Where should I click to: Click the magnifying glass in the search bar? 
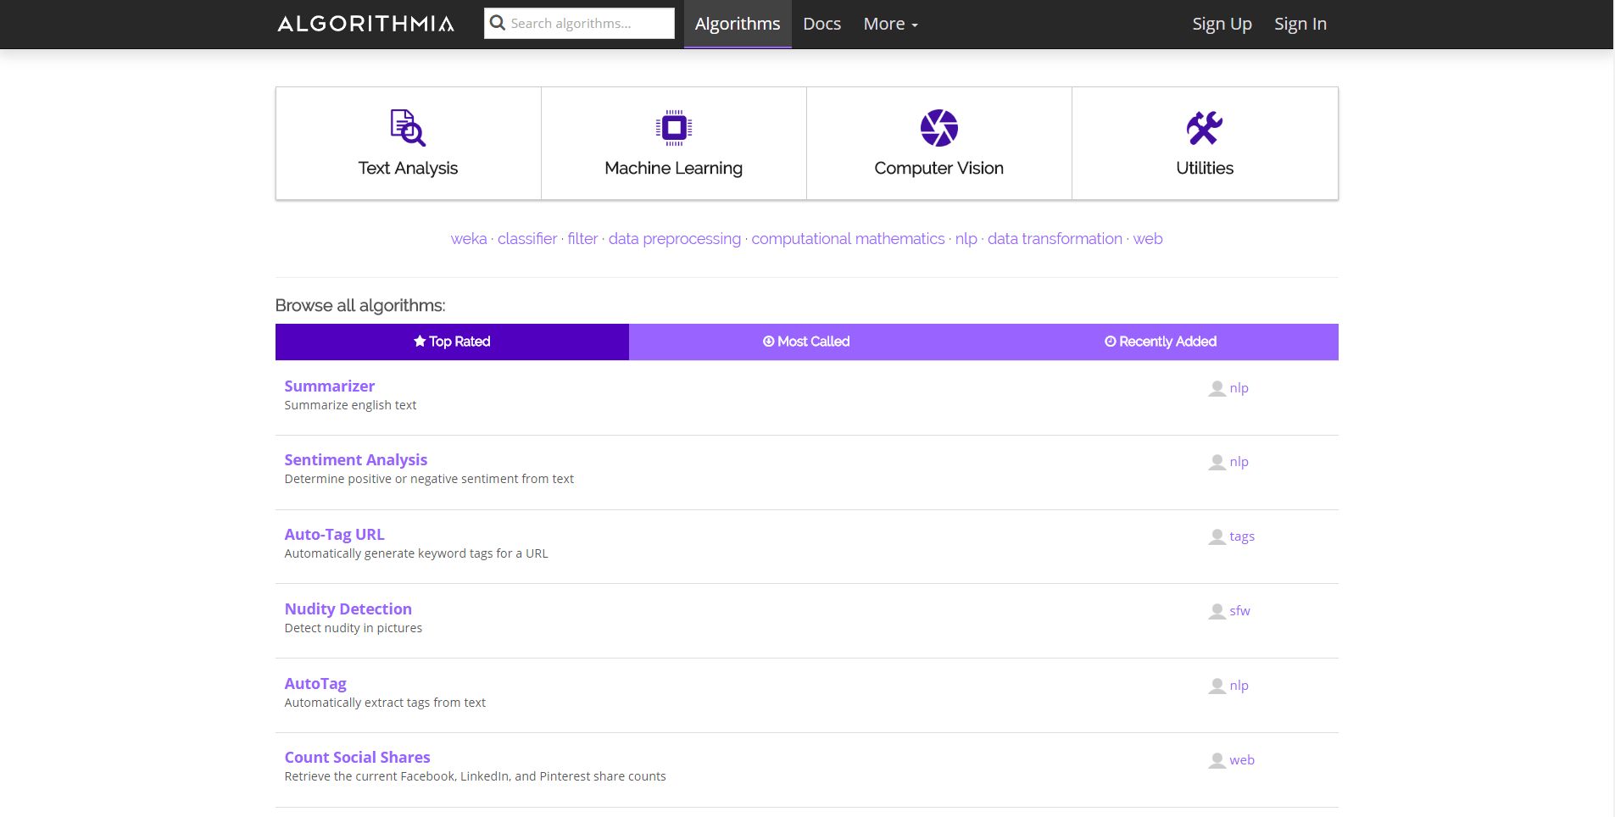498,23
